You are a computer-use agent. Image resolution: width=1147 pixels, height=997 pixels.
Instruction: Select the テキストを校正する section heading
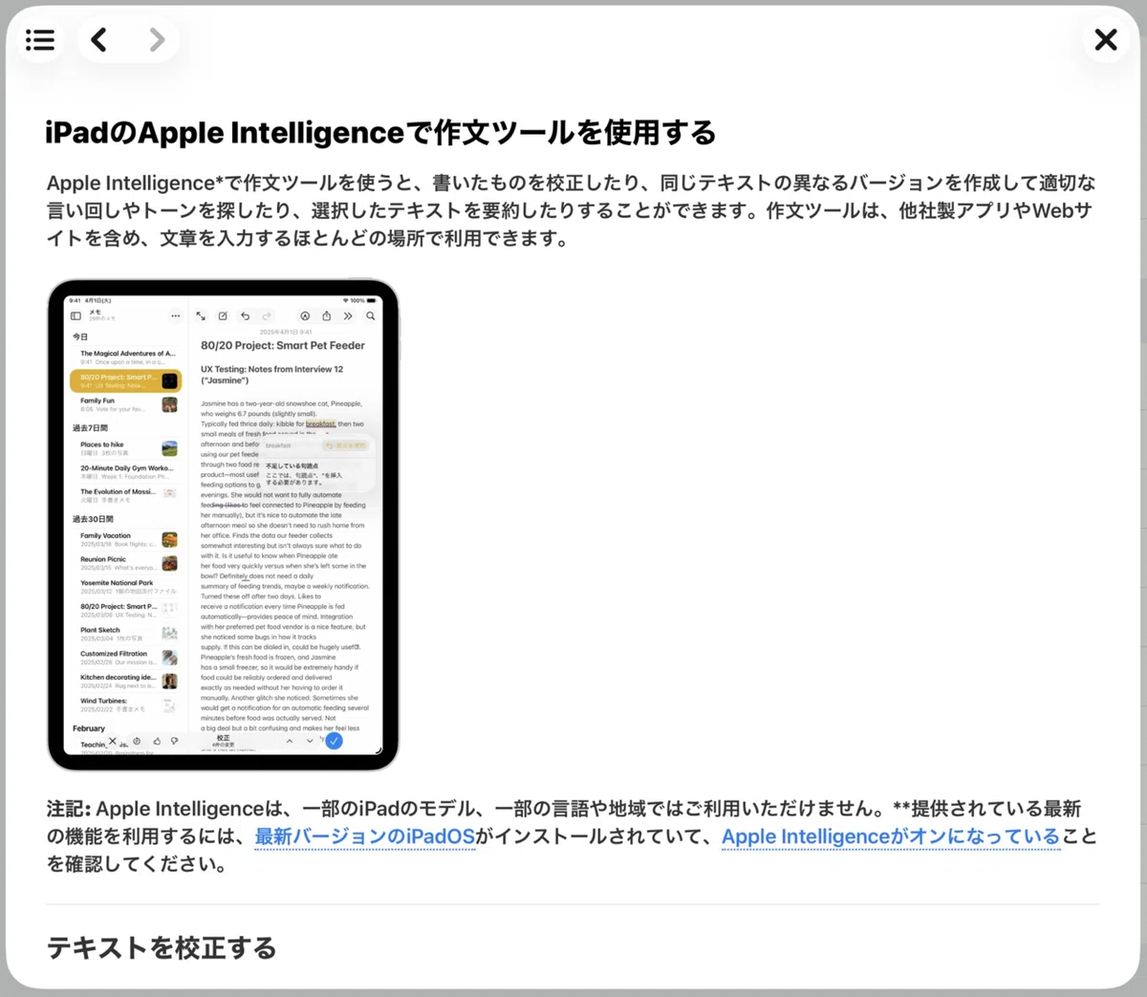(x=162, y=947)
